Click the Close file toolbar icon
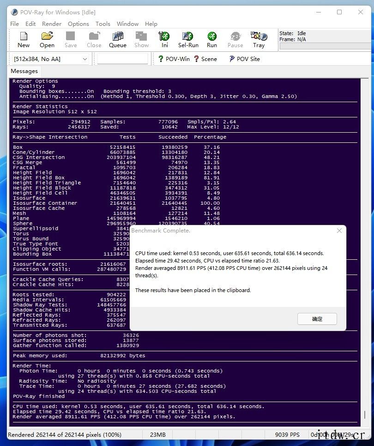 coord(94,40)
